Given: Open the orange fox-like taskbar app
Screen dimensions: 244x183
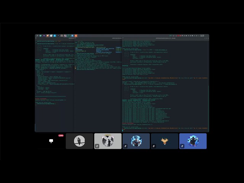Looking at the screenshot, I should (x=48, y=35).
